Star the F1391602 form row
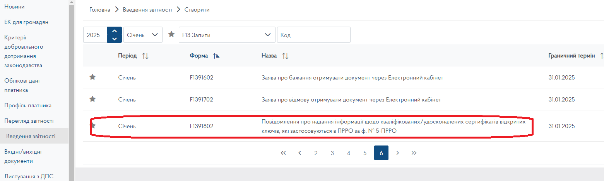The height and width of the screenshot is (181, 604). (92, 77)
